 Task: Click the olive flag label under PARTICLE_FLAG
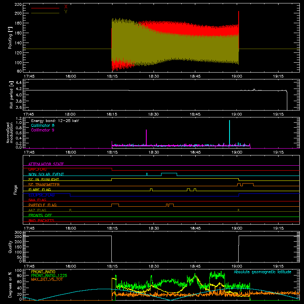point(37,210)
